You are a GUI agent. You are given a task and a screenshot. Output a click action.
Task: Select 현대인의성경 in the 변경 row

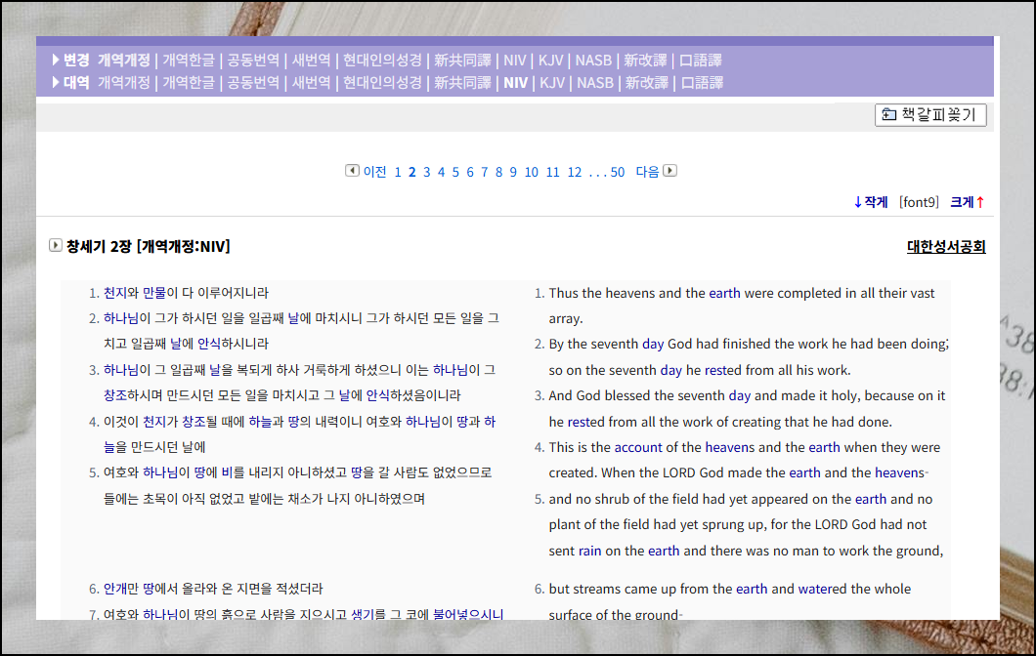point(382,61)
